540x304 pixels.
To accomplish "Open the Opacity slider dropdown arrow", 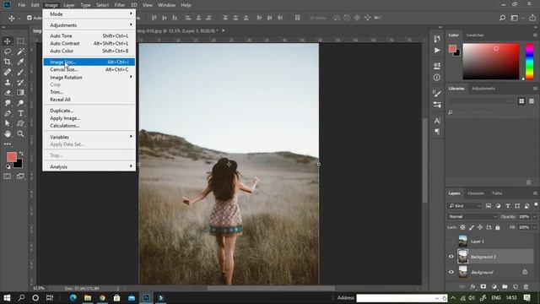I will [x=534, y=217].
